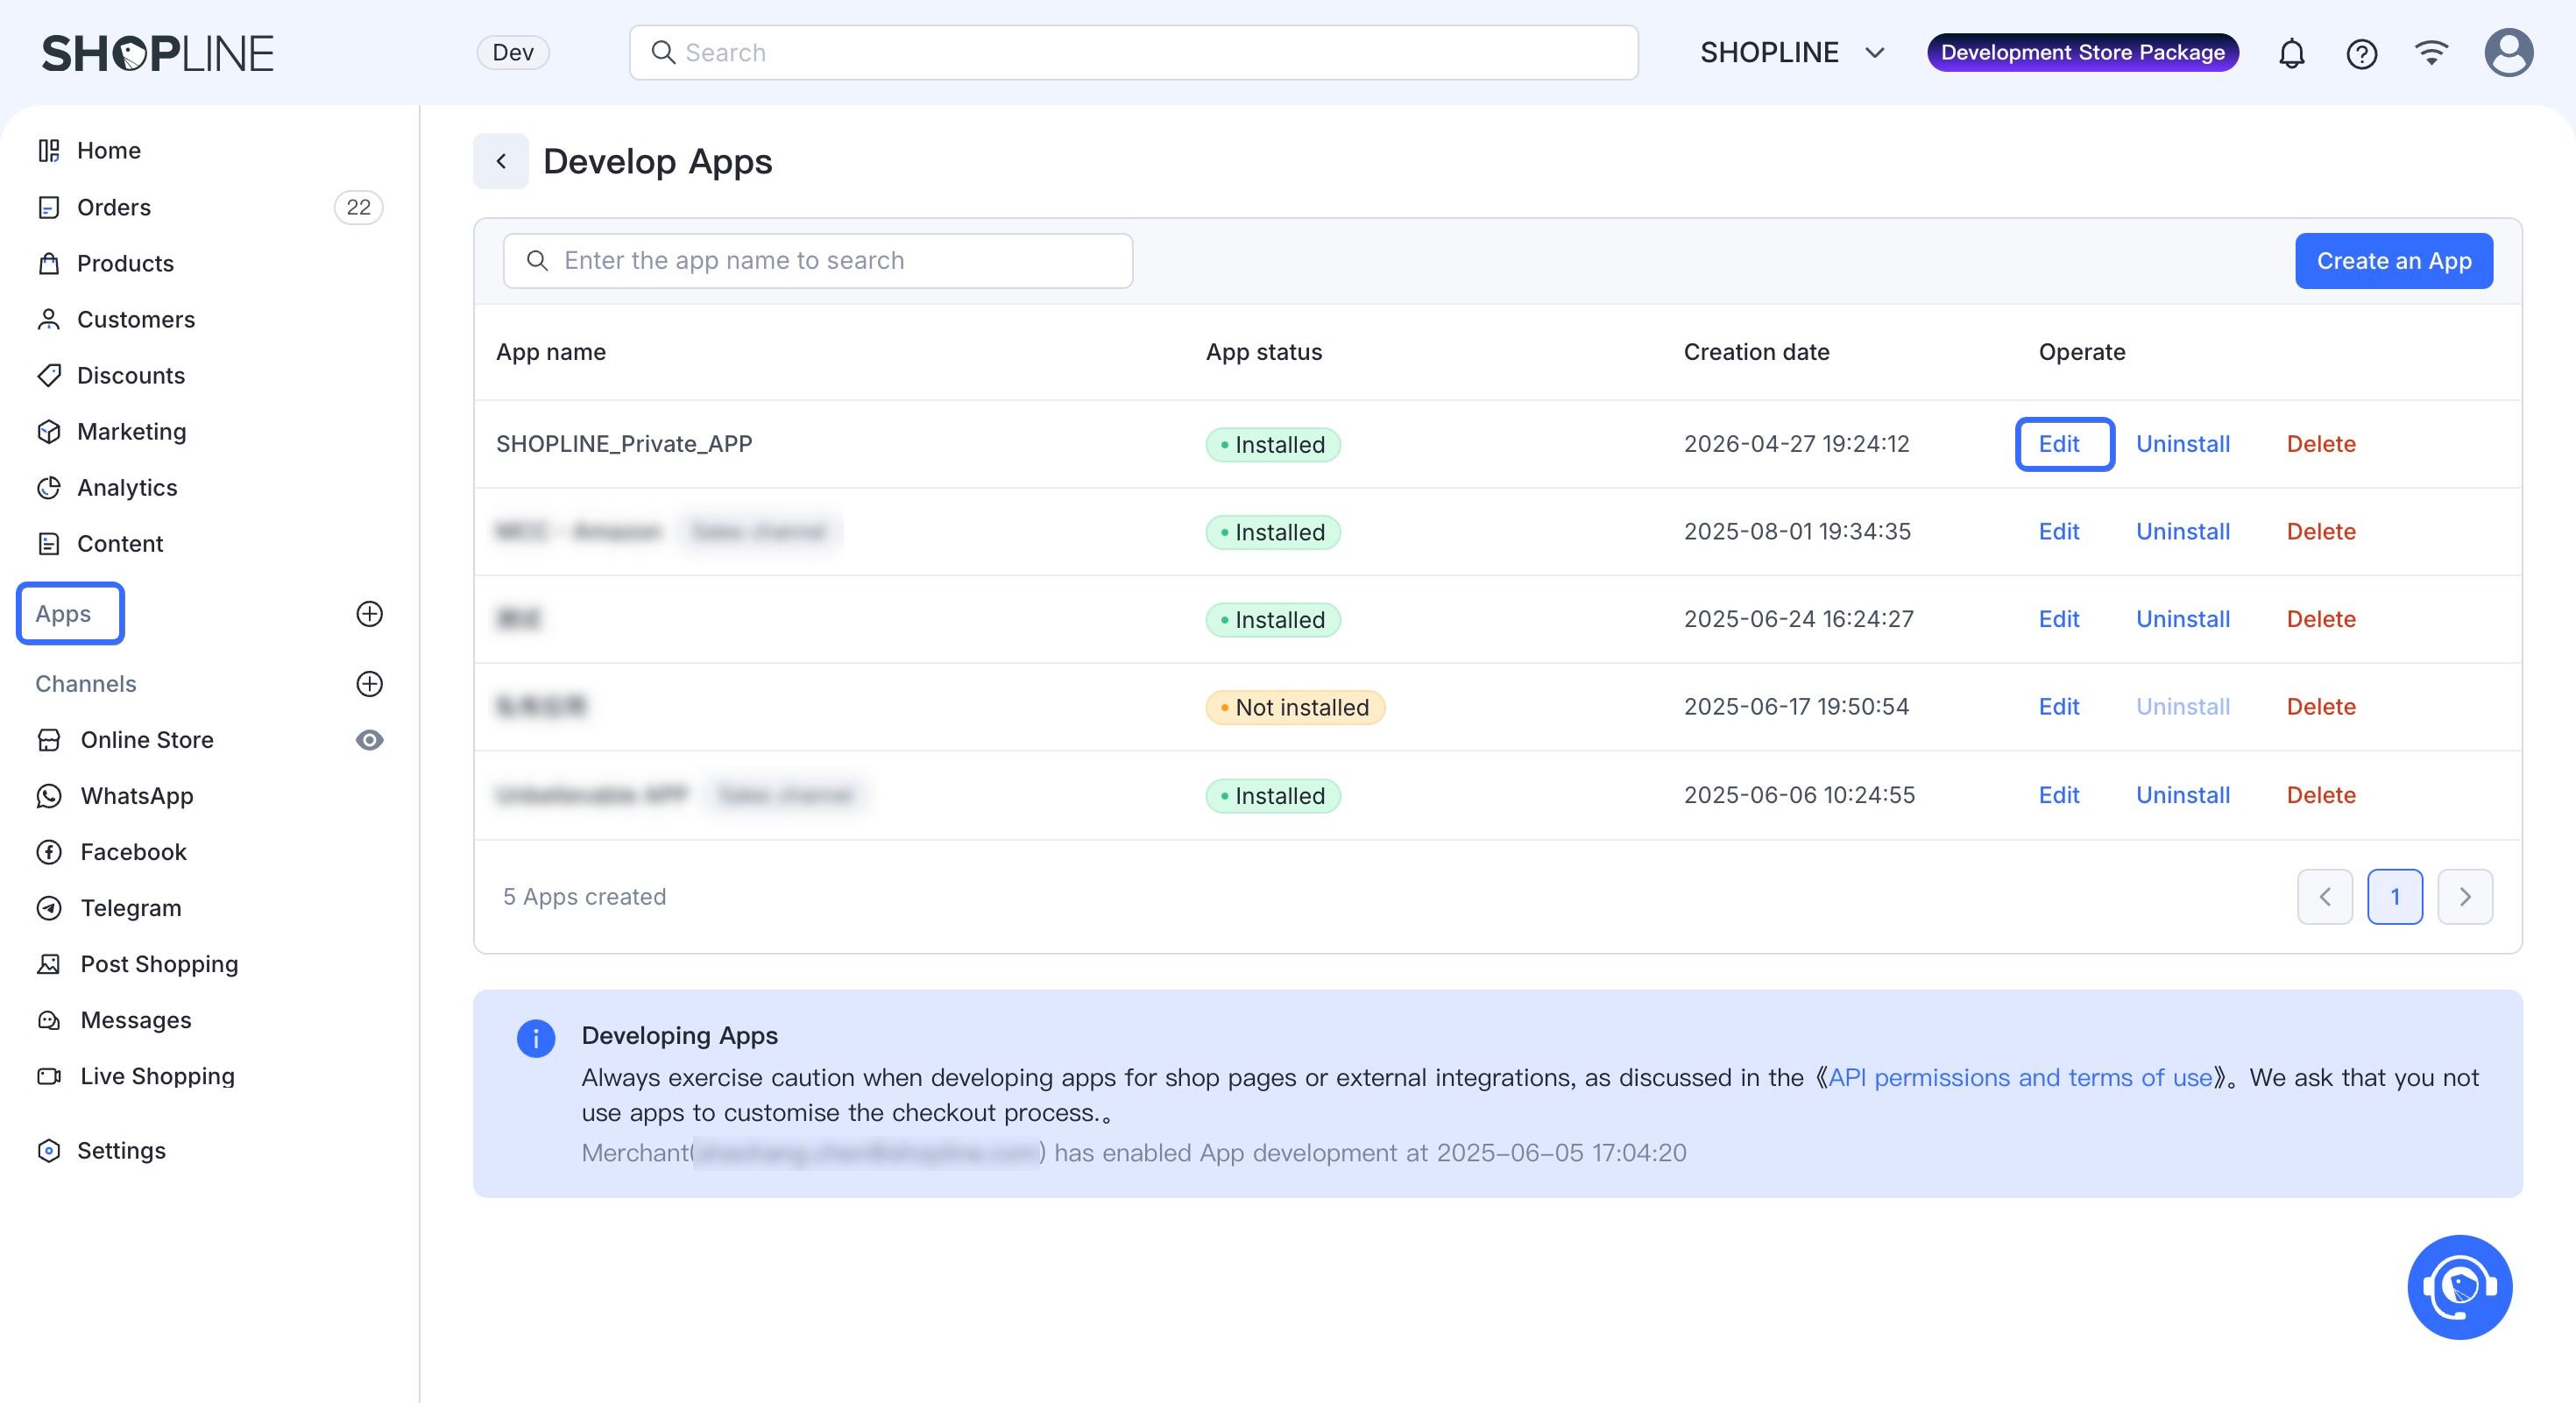Click the top global Search field
The height and width of the screenshot is (1403, 2576).
[1134, 53]
